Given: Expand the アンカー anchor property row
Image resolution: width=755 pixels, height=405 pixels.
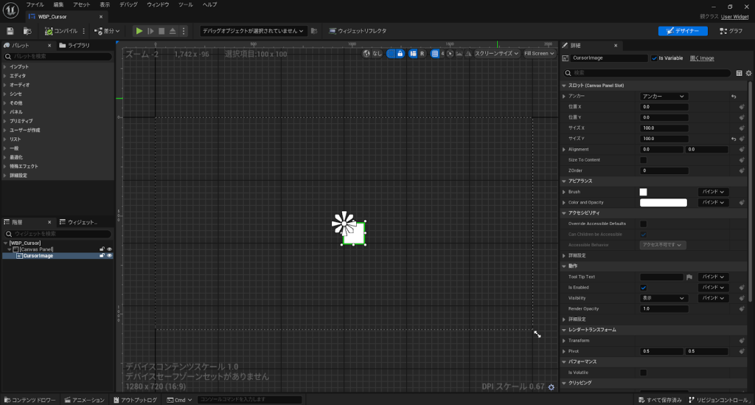Looking at the screenshot, I should pos(565,97).
